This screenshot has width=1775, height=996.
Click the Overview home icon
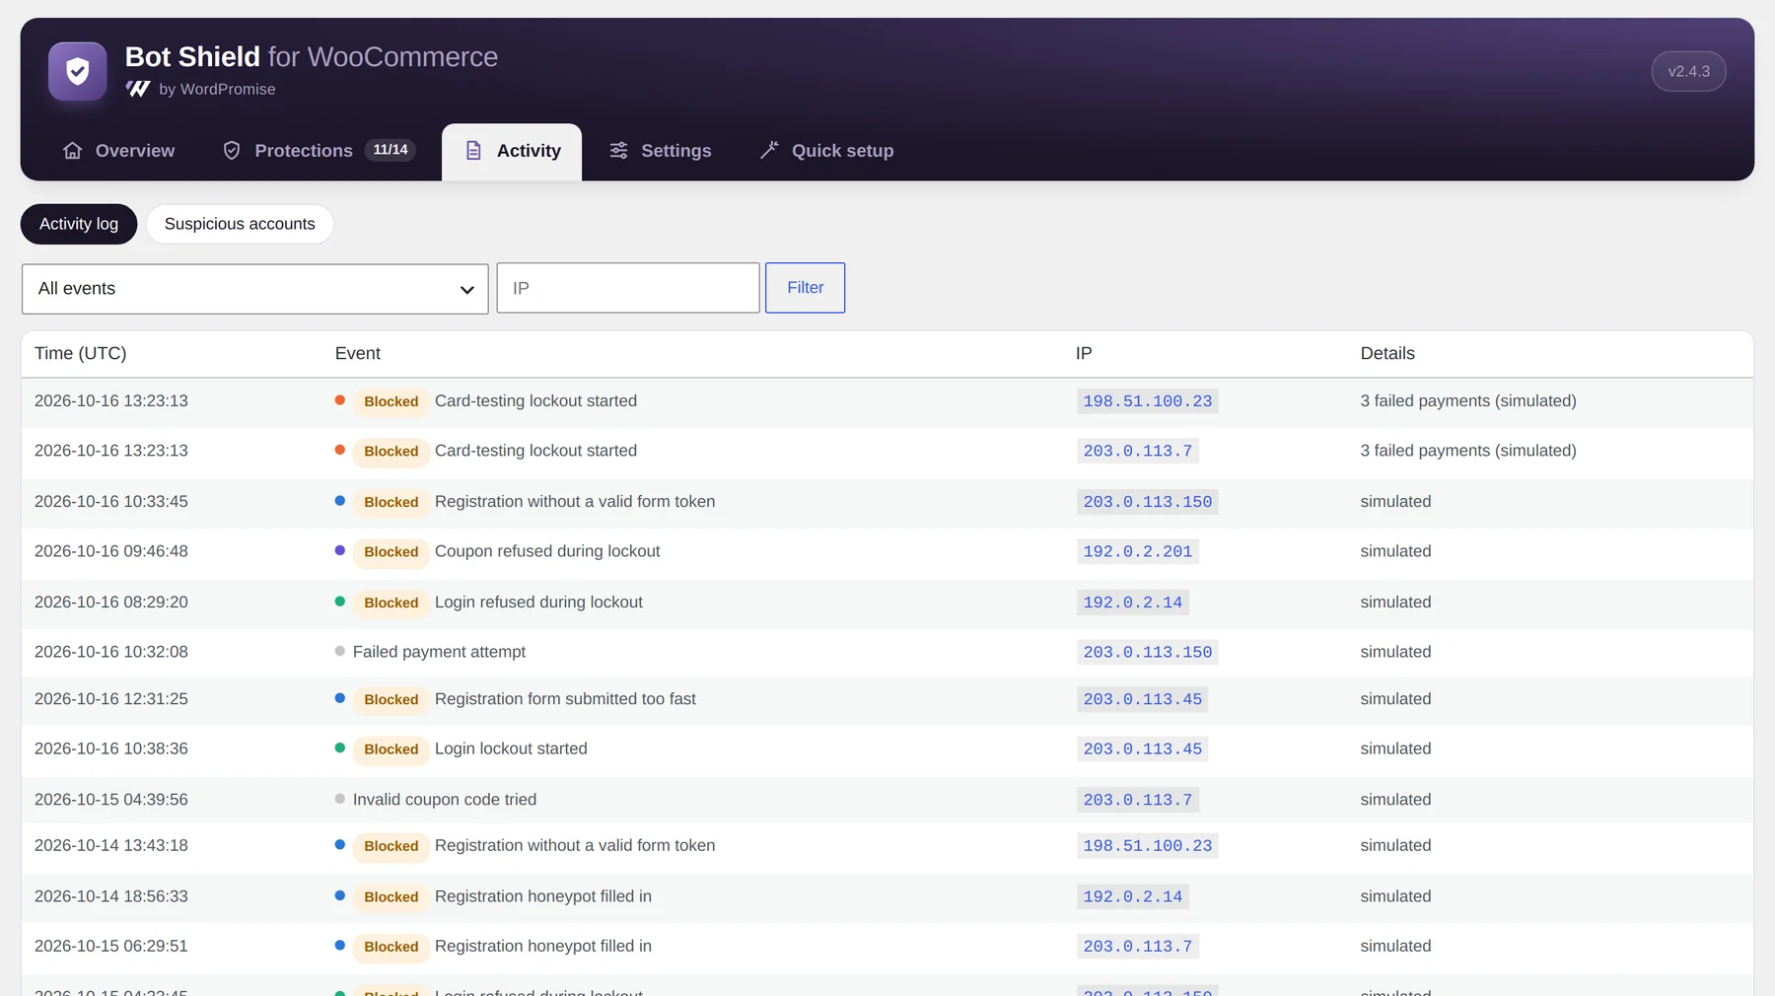(x=73, y=151)
